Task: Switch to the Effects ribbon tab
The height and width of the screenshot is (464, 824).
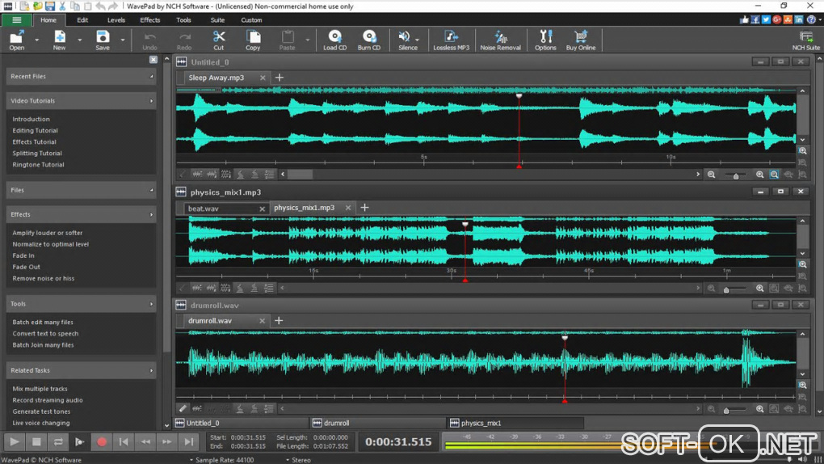Action: pyautogui.click(x=150, y=19)
